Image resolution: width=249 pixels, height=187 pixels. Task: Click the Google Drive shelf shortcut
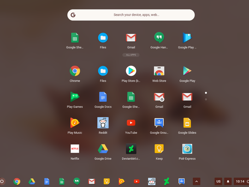(x=32, y=181)
